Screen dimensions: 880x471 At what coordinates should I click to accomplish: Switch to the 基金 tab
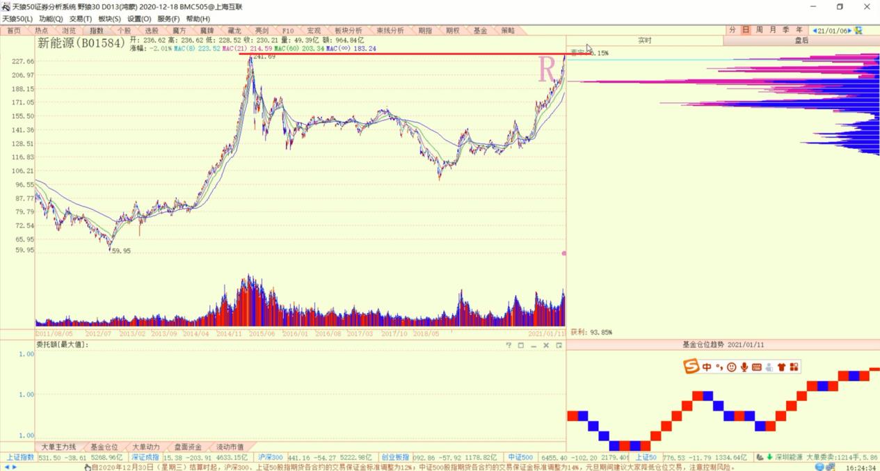[x=480, y=31]
